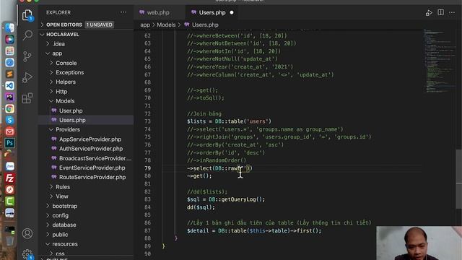Image resolution: width=462 pixels, height=260 pixels.
Task: Open EventServiceProvider.php file
Action: click(x=92, y=168)
